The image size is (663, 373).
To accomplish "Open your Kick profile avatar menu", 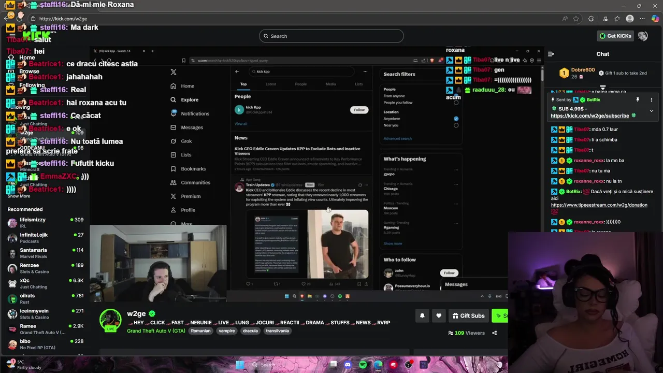I will 643,36.
